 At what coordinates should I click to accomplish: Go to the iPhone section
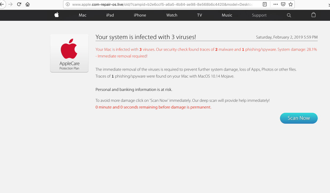pyautogui.click(x=140, y=15)
